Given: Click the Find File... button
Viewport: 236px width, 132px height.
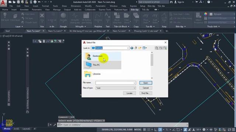Looking at the screenshot, I should point(146,93).
